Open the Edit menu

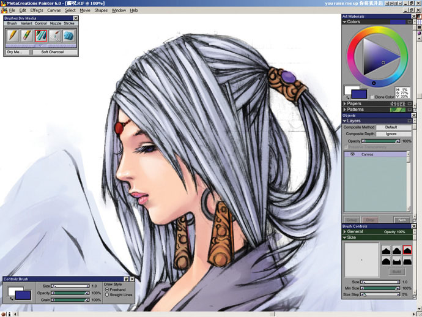[x=23, y=10]
